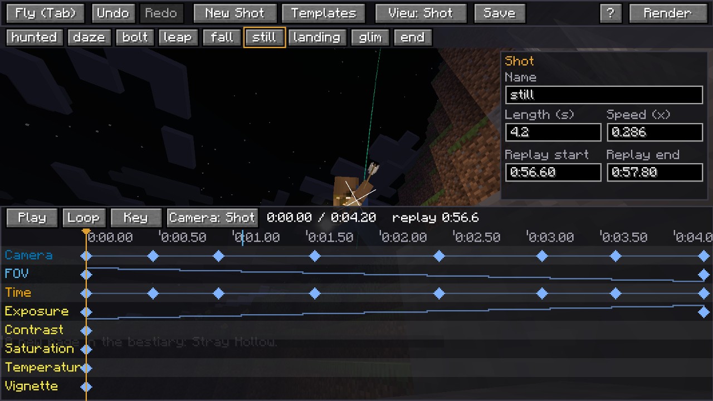Select the final Exposure keyframe diamond
This screenshot has width=713, height=401.
[704, 312]
